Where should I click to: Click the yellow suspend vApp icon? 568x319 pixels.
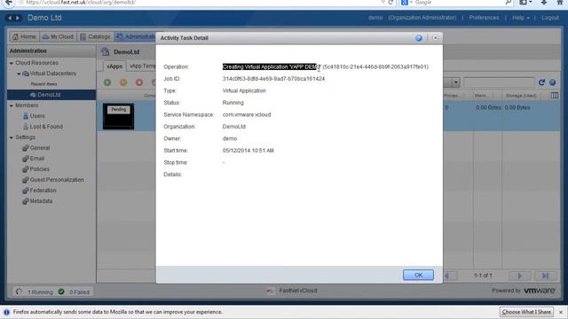pyautogui.click(x=123, y=82)
